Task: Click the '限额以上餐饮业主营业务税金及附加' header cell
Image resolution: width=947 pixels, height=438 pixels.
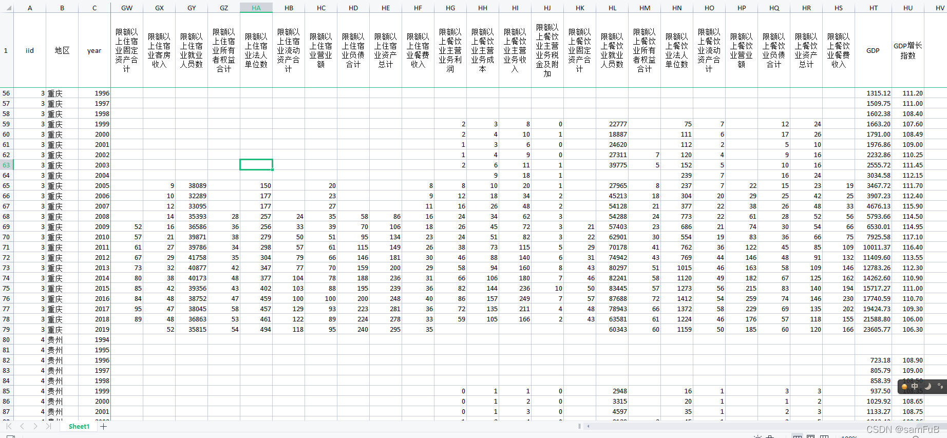Action: [547, 50]
